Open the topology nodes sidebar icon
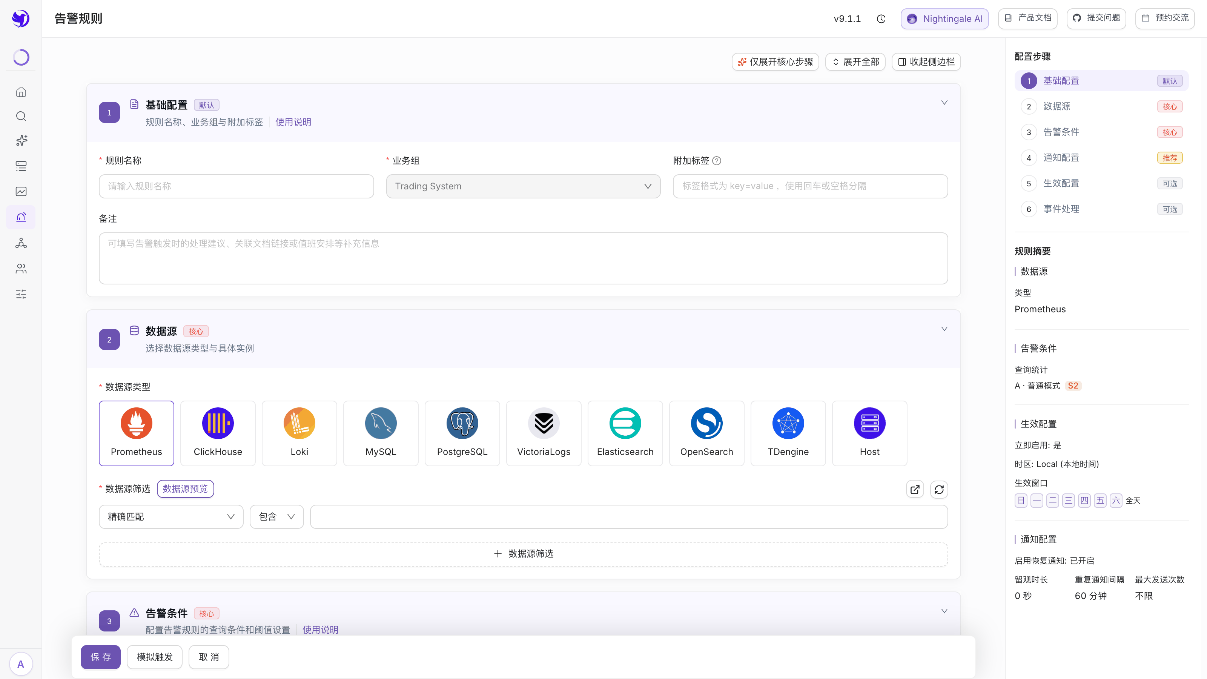This screenshot has width=1207, height=679. [21, 243]
